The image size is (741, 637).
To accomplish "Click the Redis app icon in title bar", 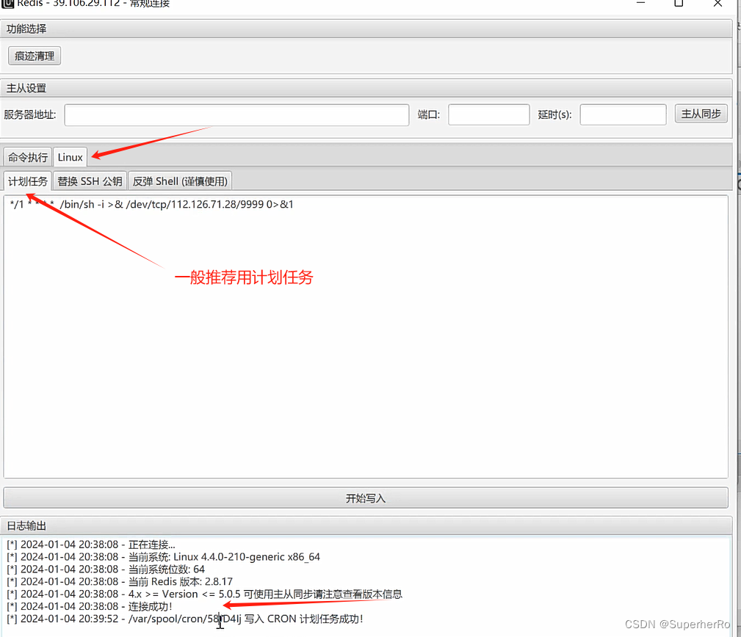I will point(8,4).
